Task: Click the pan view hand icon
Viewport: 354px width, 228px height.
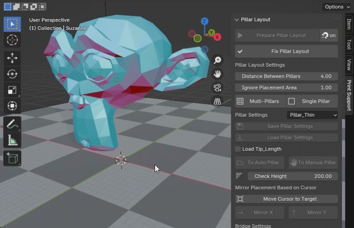Action: pyautogui.click(x=217, y=74)
